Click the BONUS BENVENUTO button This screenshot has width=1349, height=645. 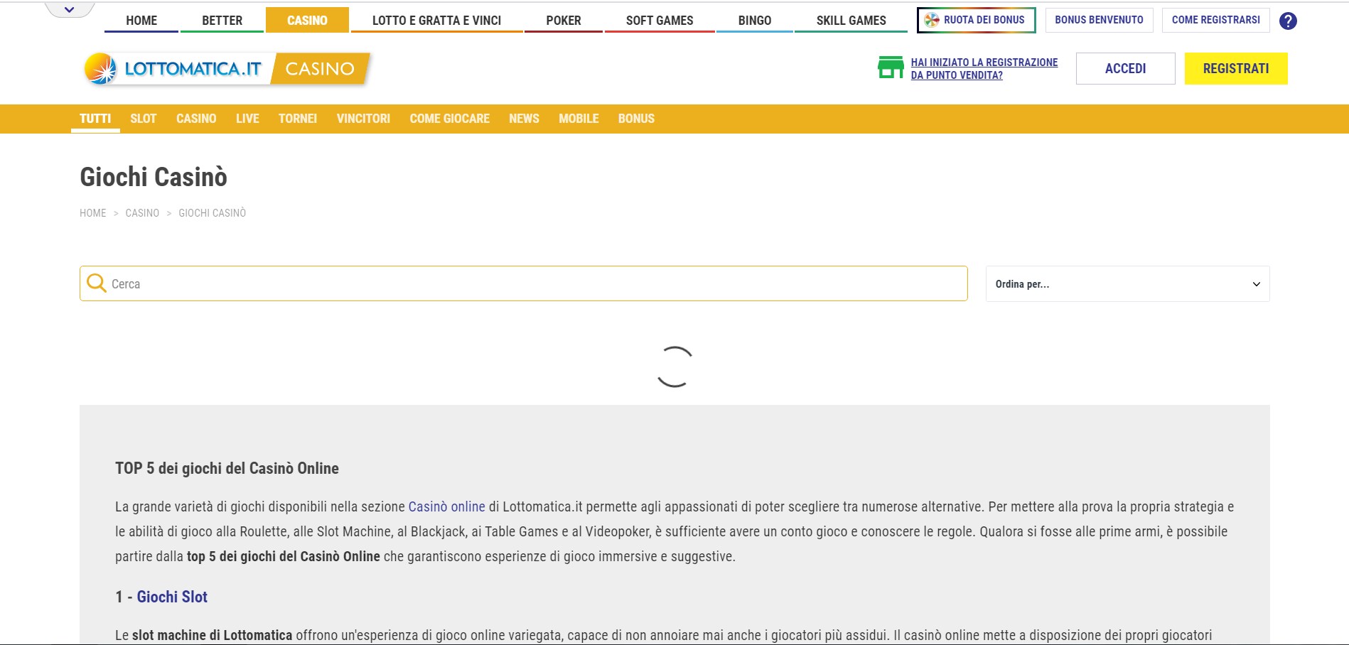tap(1099, 20)
